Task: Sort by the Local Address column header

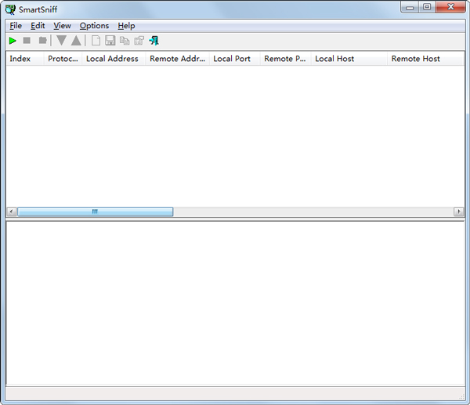Action: (x=114, y=59)
